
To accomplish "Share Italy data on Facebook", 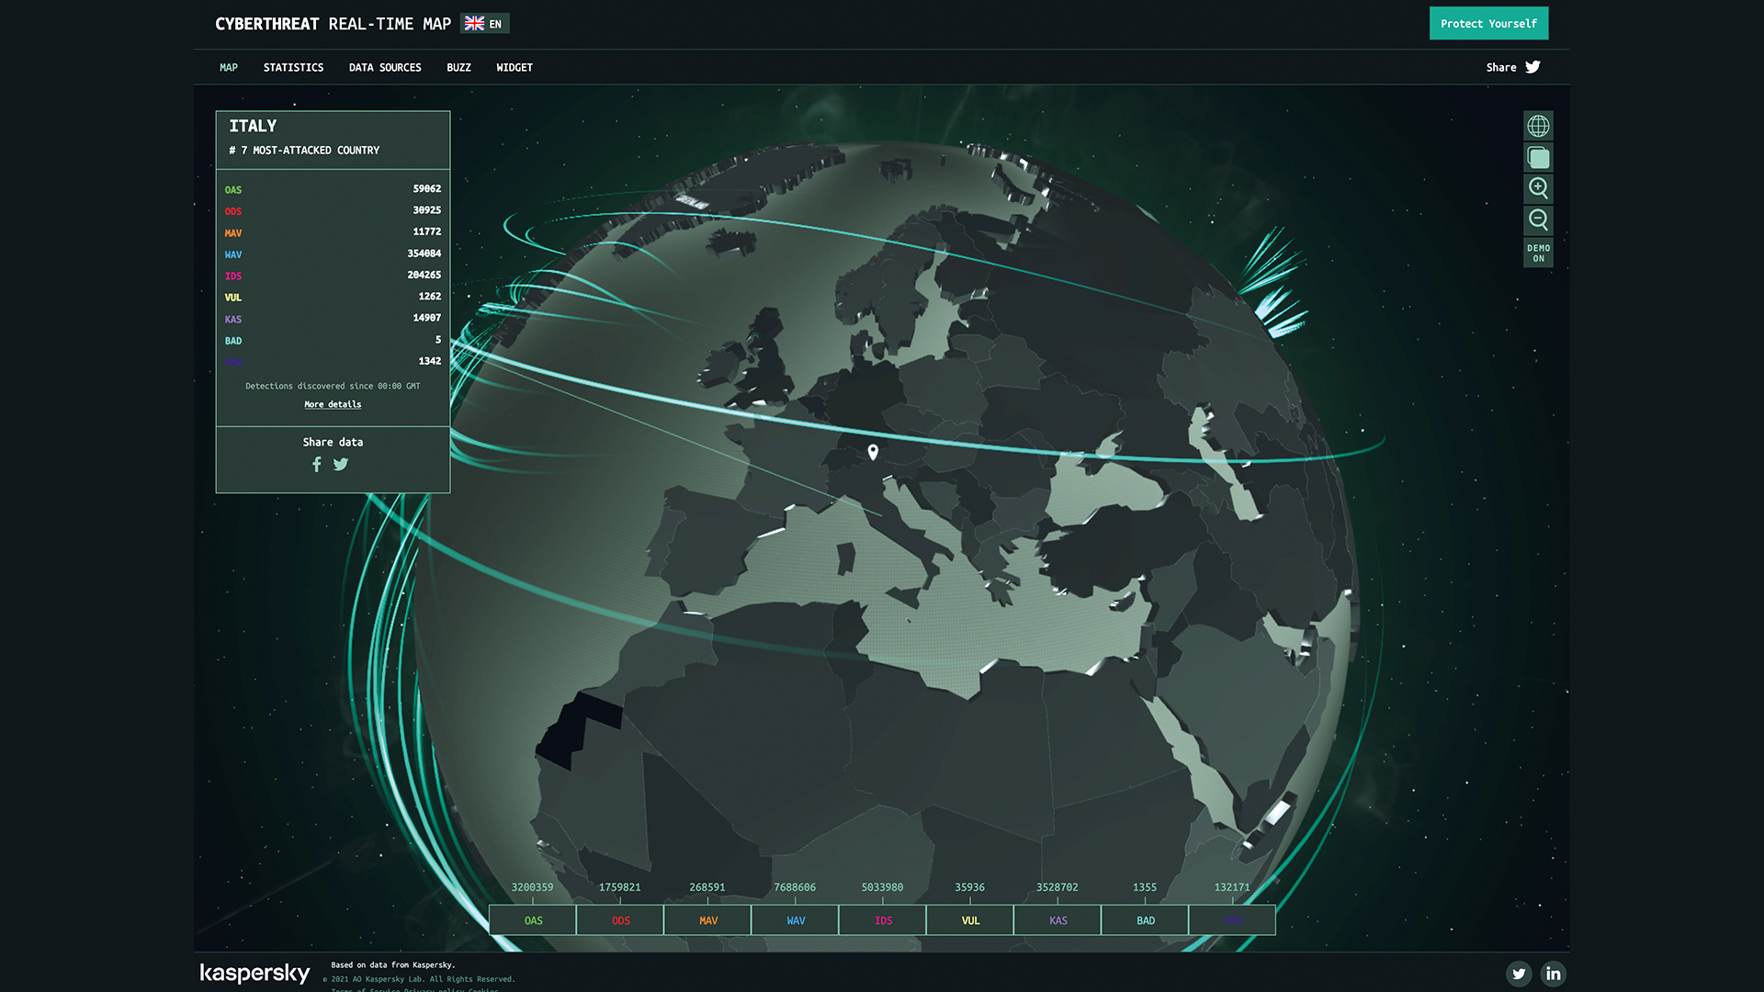I will click(317, 465).
